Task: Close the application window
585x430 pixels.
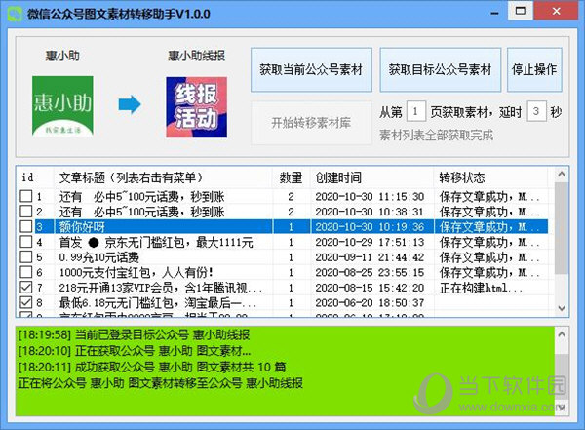Action: point(557,11)
